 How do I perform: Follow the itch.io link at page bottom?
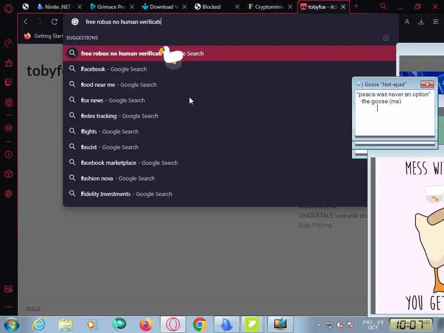(33, 308)
